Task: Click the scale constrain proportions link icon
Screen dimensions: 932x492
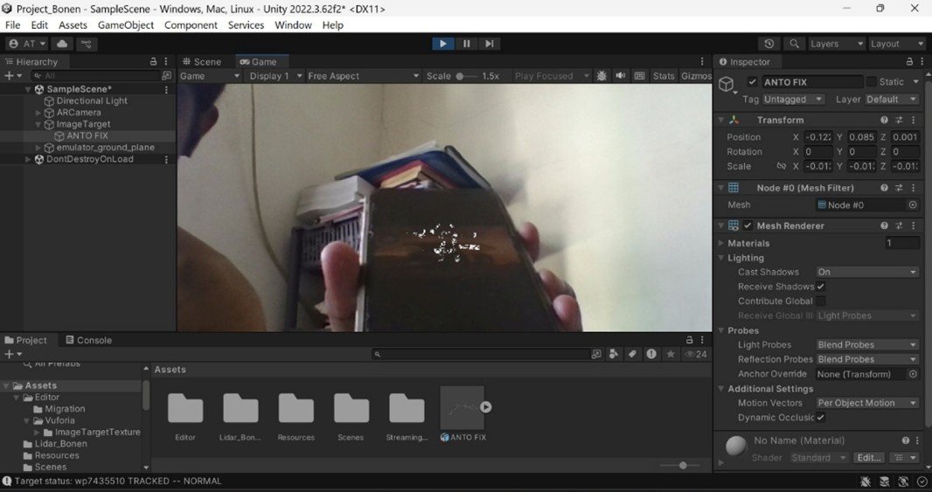Action: tap(781, 166)
